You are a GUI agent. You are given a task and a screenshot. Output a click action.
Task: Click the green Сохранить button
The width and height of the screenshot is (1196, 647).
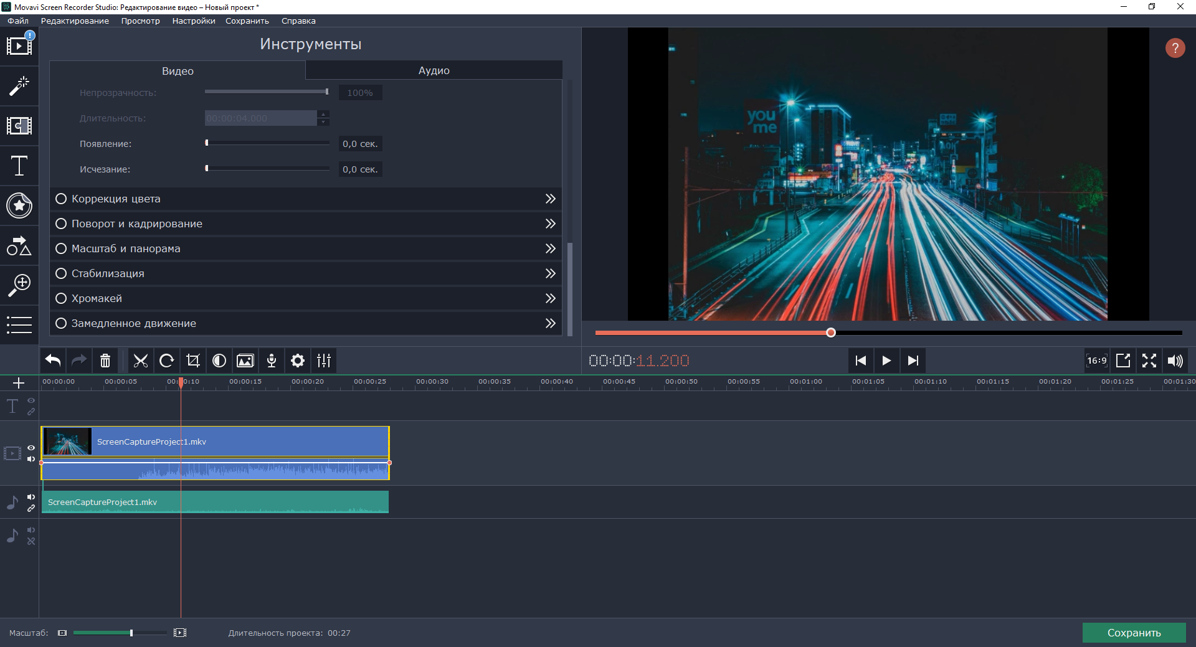pyautogui.click(x=1134, y=633)
